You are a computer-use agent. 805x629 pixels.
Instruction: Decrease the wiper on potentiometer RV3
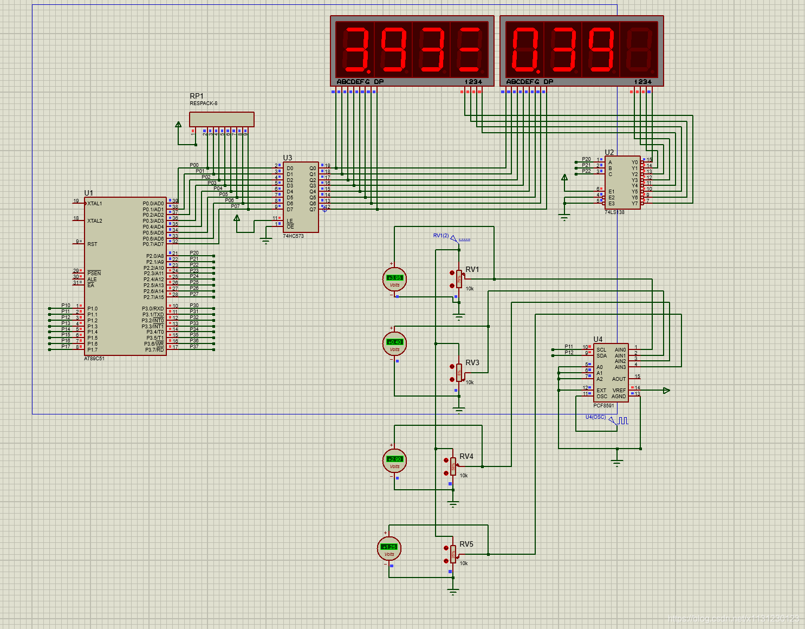point(452,379)
